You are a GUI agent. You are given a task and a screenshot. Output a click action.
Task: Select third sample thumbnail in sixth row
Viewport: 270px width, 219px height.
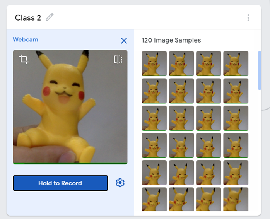point(208,199)
